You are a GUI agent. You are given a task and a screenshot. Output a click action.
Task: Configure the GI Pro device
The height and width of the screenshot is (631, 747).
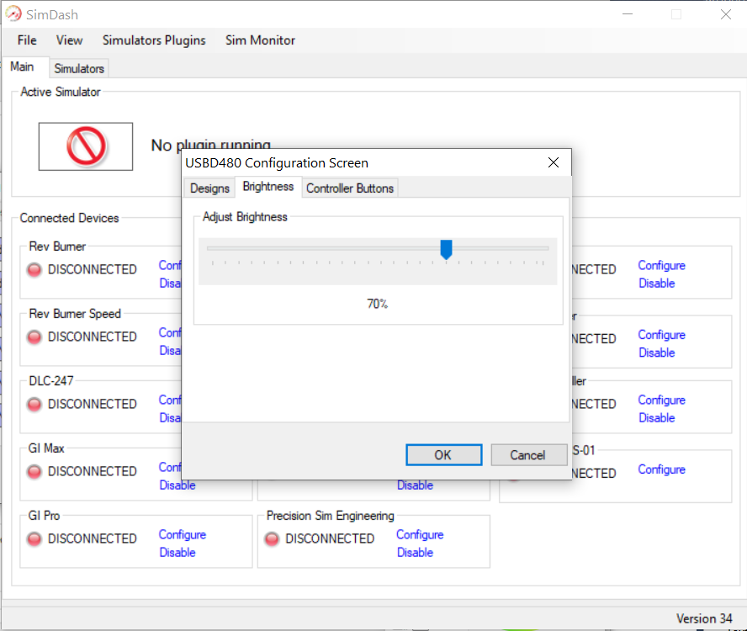(183, 535)
